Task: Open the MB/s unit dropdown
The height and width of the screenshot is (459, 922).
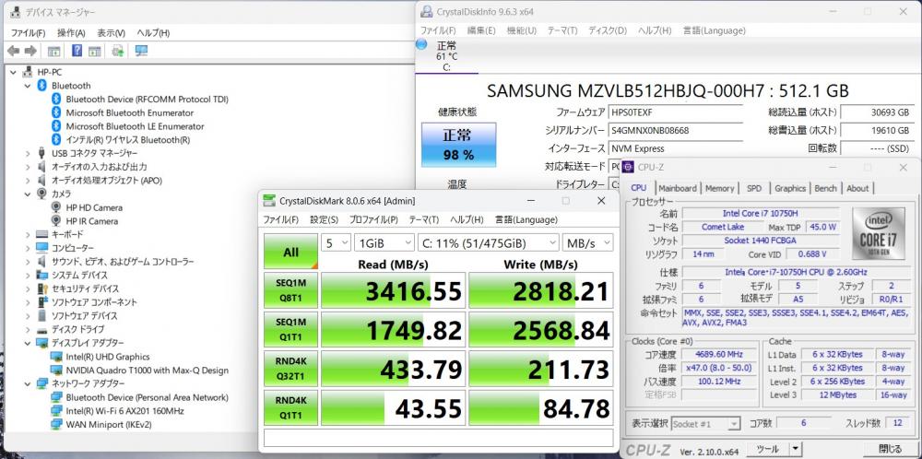Action: (x=587, y=242)
